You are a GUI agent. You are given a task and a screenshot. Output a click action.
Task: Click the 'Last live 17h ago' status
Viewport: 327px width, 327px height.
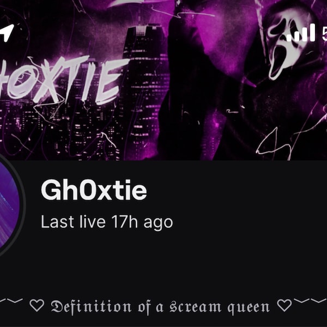tap(107, 222)
